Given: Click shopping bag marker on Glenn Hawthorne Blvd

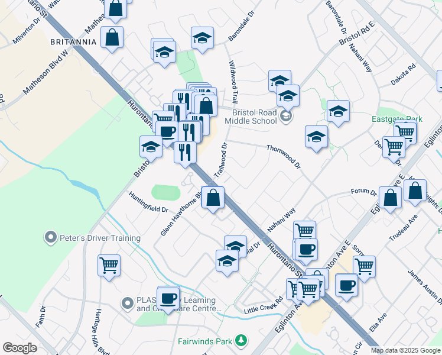Looking at the screenshot, I should [x=213, y=199].
